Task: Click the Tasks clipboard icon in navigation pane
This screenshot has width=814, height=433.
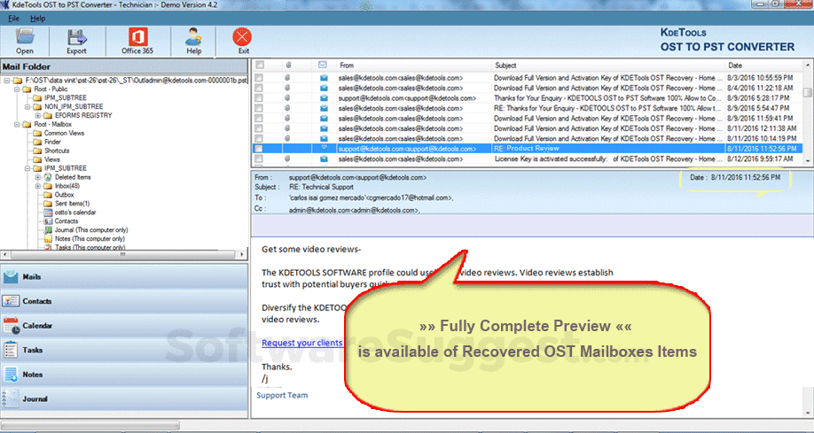Action: (11, 350)
